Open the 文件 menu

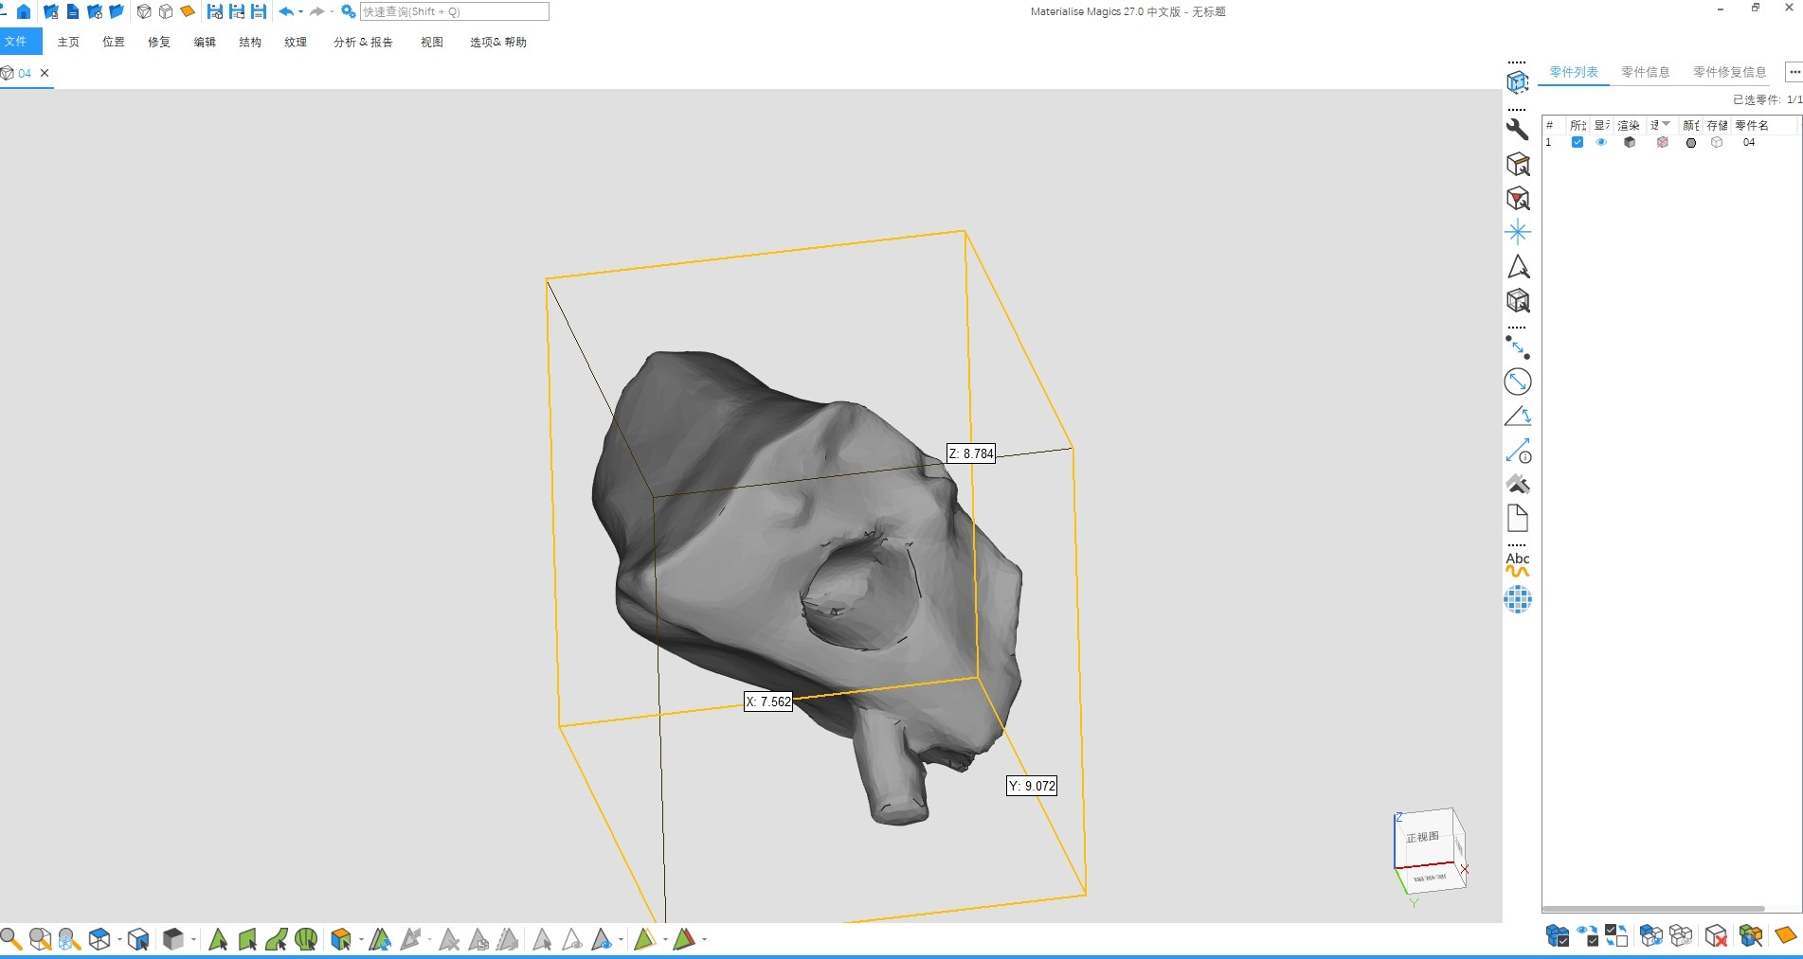click(x=16, y=42)
